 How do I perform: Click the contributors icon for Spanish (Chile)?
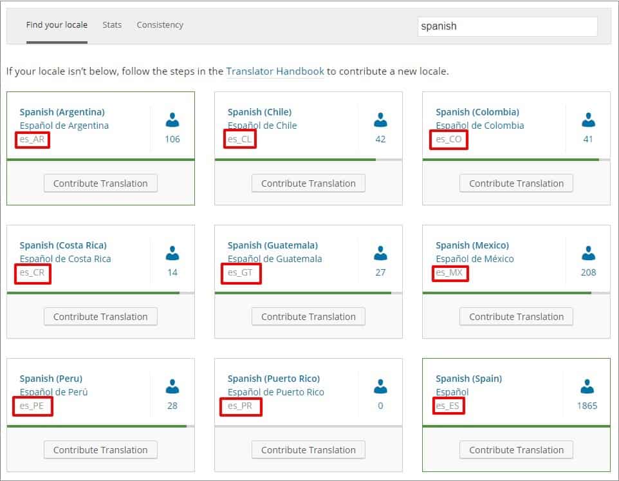(x=380, y=120)
